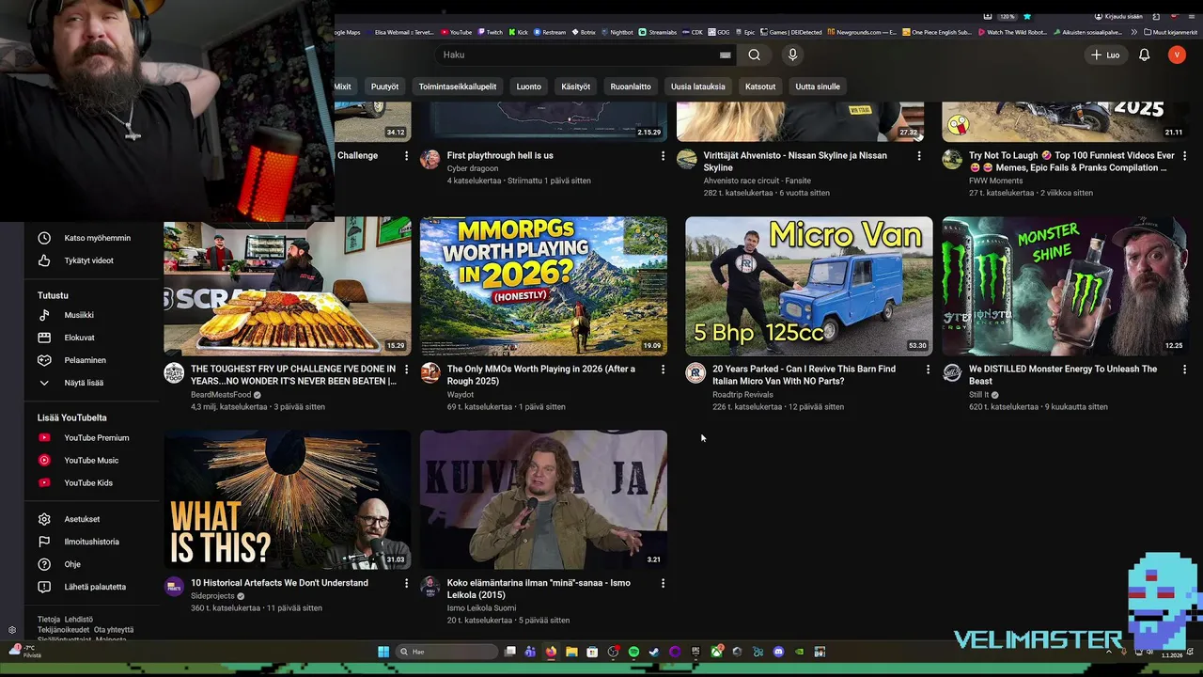Viewport: 1203px width, 677px height.
Task: Select the Katsotut filter chip
Action: (x=760, y=87)
